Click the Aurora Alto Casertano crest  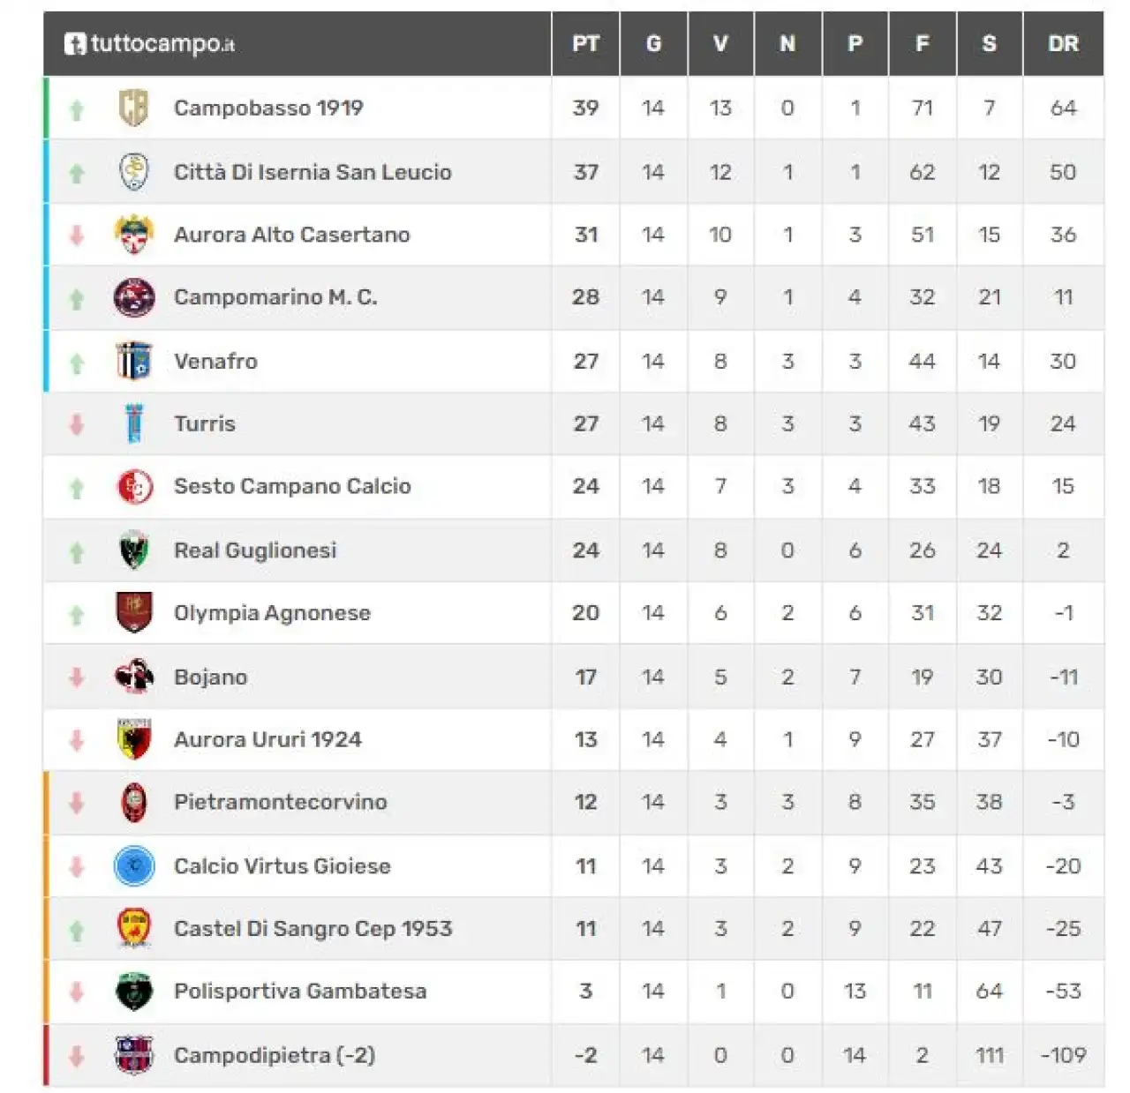coord(134,234)
